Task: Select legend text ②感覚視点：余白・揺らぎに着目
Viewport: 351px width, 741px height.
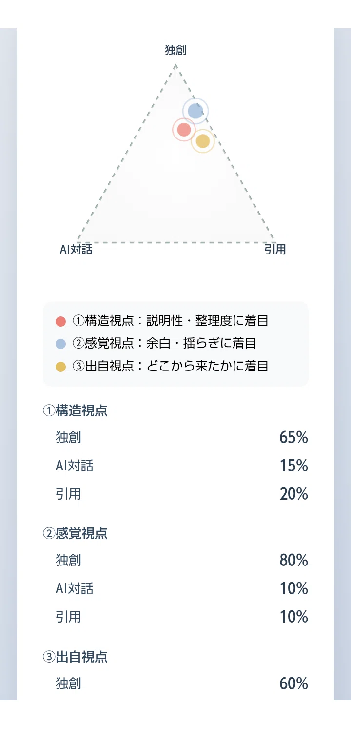Action: tap(164, 343)
